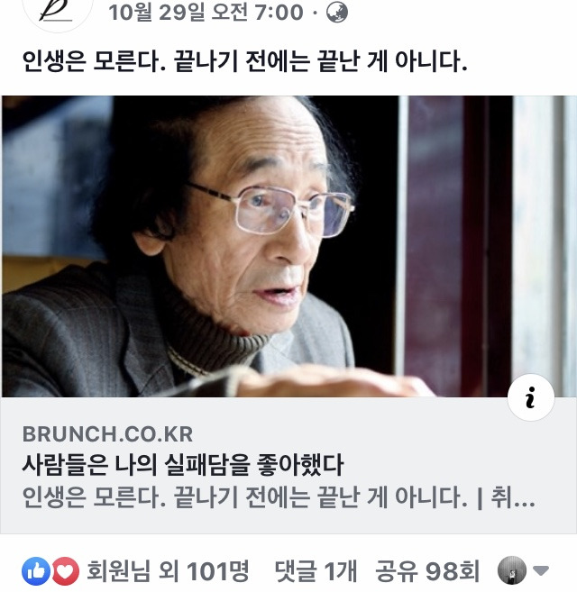The width and height of the screenshot is (577, 592).
Task: Open the post timestamp 10월 29일 오전 7:00
Action: coord(206,12)
